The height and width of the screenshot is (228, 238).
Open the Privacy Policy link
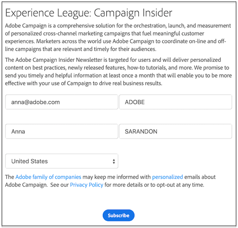(x=86, y=185)
